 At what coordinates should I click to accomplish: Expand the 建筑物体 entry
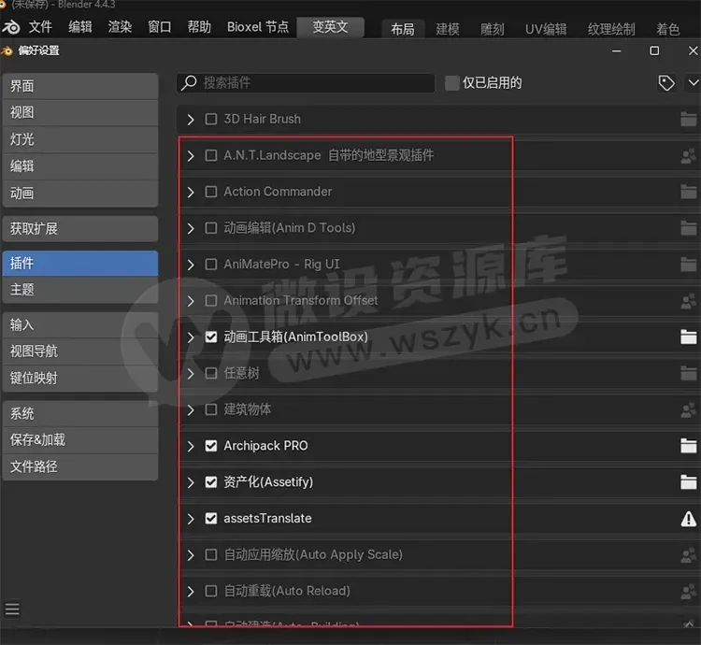191,409
